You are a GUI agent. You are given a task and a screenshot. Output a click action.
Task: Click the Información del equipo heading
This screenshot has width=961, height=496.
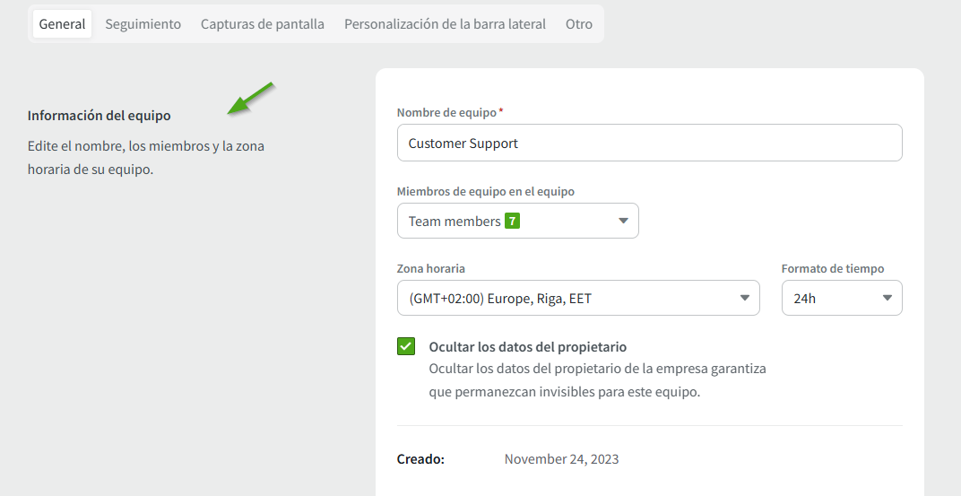pos(99,116)
